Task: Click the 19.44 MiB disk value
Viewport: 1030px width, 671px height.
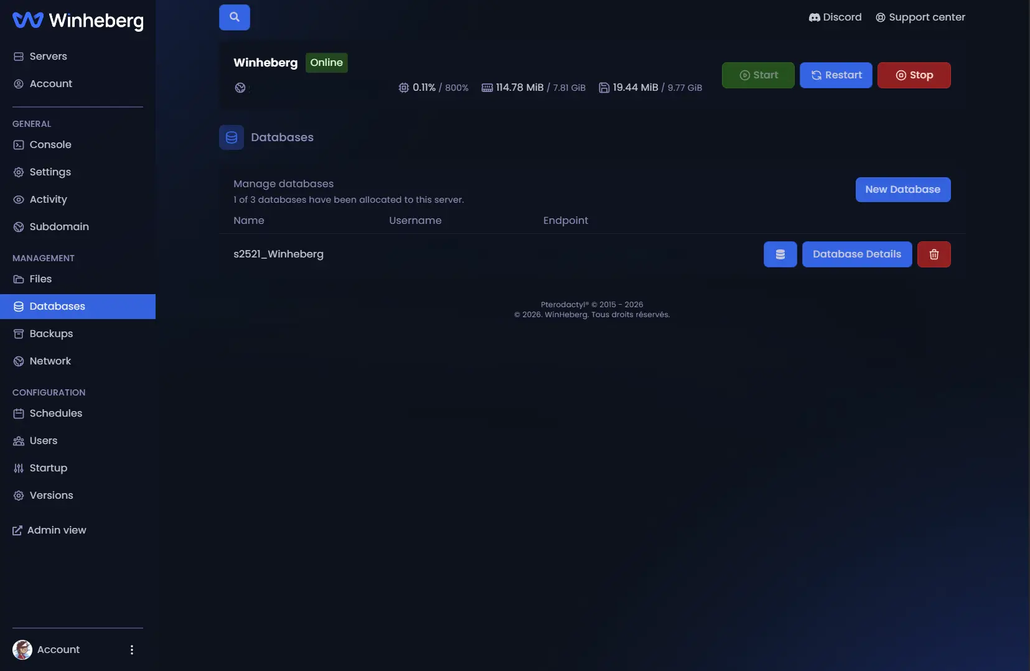Action: pos(635,88)
